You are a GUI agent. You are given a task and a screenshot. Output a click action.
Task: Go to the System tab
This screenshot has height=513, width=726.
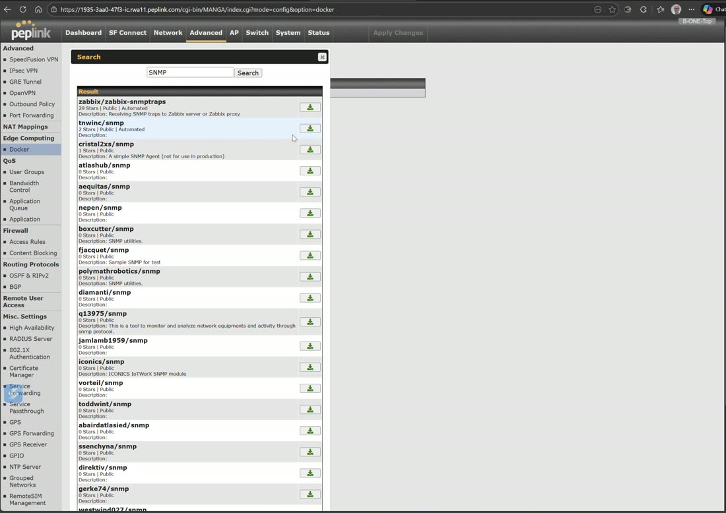pyautogui.click(x=288, y=33)
